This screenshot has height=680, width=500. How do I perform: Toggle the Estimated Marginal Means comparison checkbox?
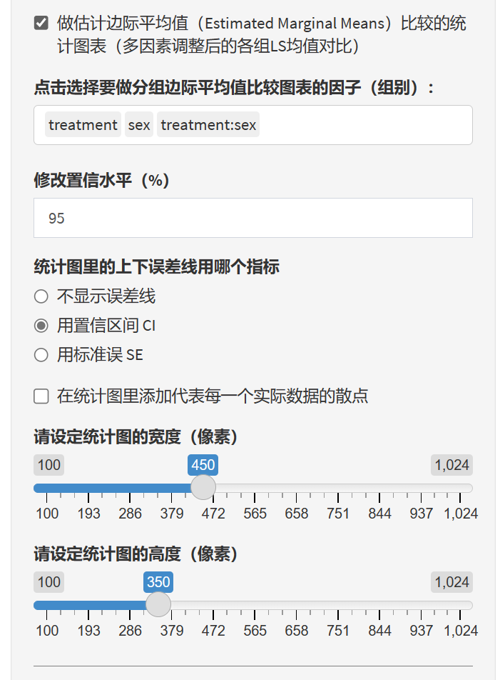(41, 24)
